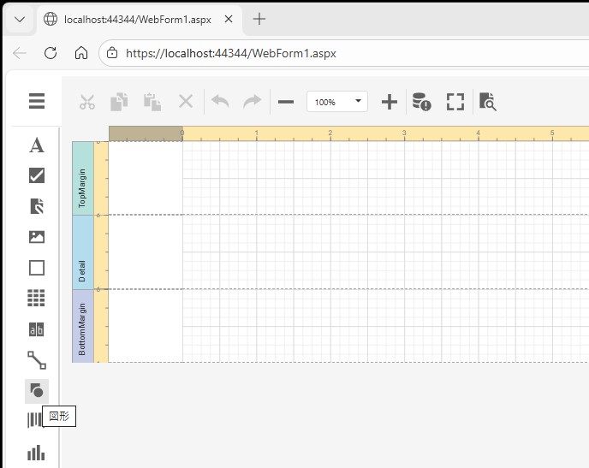Screen dimensions: 589x468
Task: Click the zoom out minus button
Action: coord(286,102)
